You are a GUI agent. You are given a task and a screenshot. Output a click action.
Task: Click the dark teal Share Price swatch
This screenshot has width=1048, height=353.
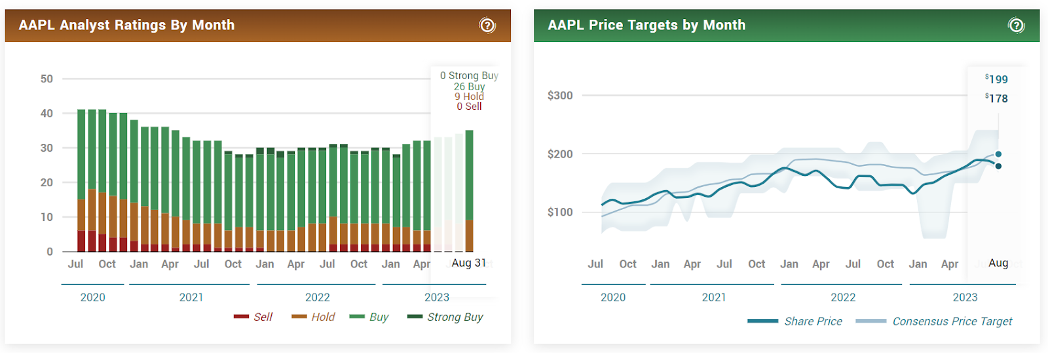[762, 322]
